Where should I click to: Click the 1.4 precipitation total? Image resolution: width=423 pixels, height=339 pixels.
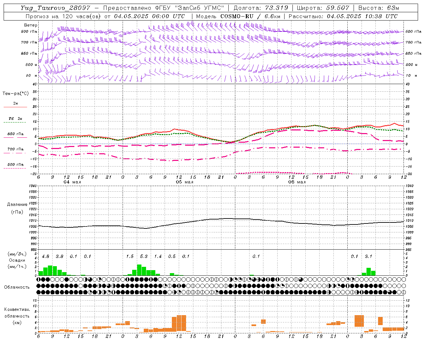tap(158, 256)
